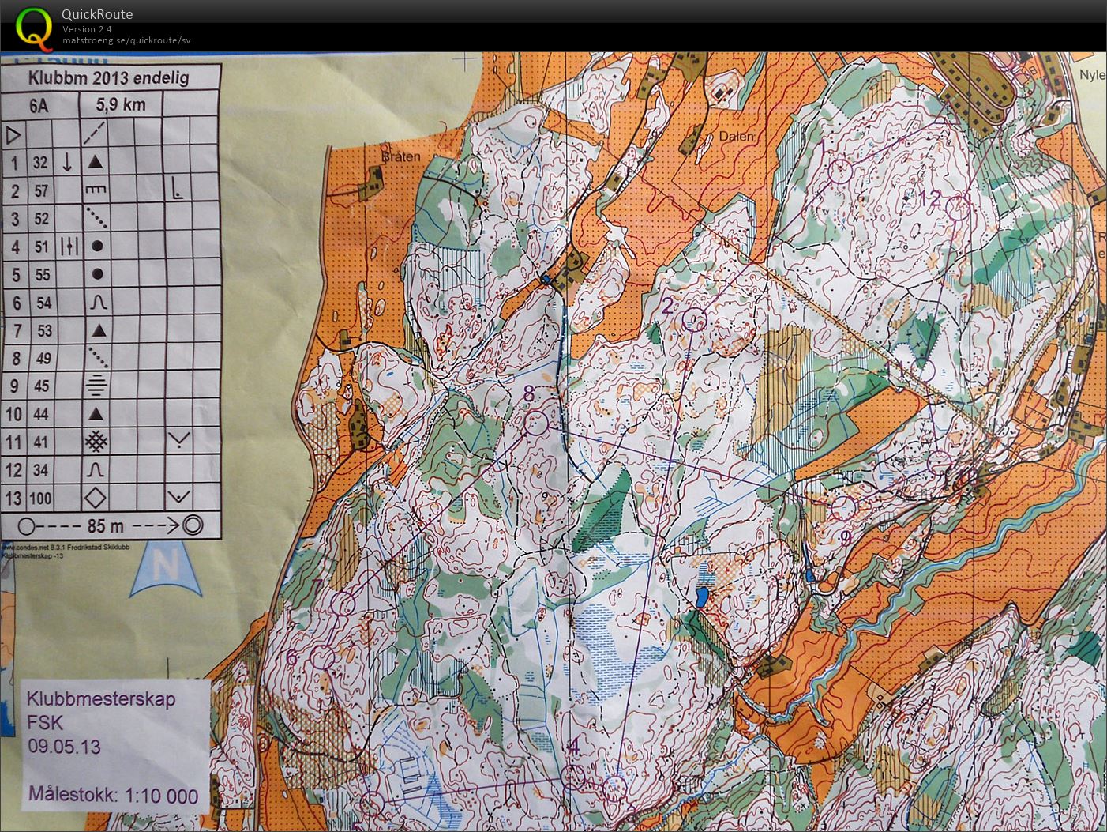Viewport: 1107px width, 832px height.
Task: Click the down arrow symbol in row 1
Action: 67,162
